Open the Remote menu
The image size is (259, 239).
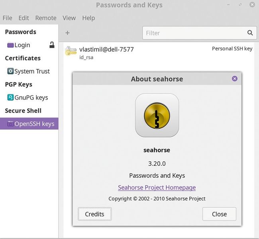tap(46, 18)
